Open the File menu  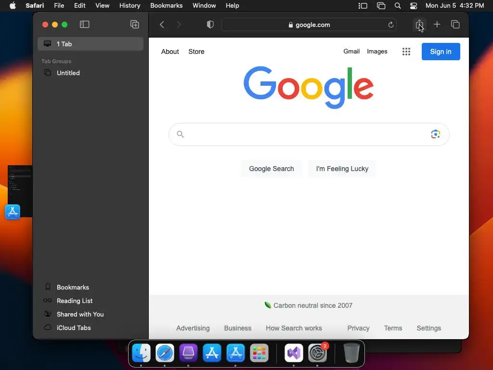pos(59,6)
